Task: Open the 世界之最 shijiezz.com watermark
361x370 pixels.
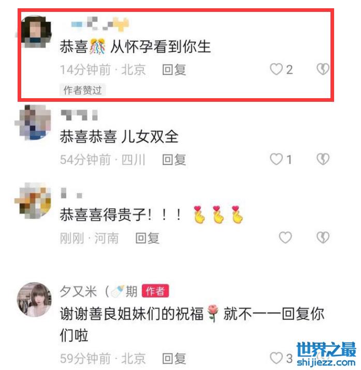Action: pos(326,354)
